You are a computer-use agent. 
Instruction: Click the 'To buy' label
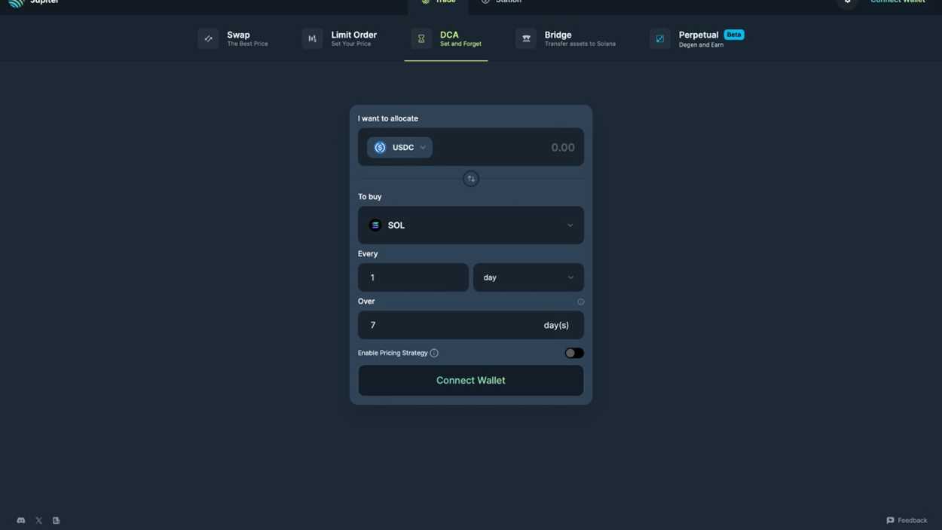click(x=370, y=197)
